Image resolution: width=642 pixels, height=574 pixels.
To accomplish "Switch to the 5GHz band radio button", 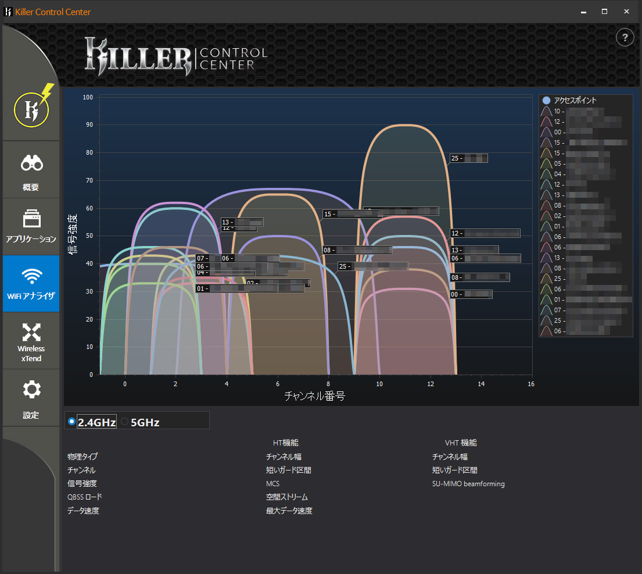I will coord(125,421).
